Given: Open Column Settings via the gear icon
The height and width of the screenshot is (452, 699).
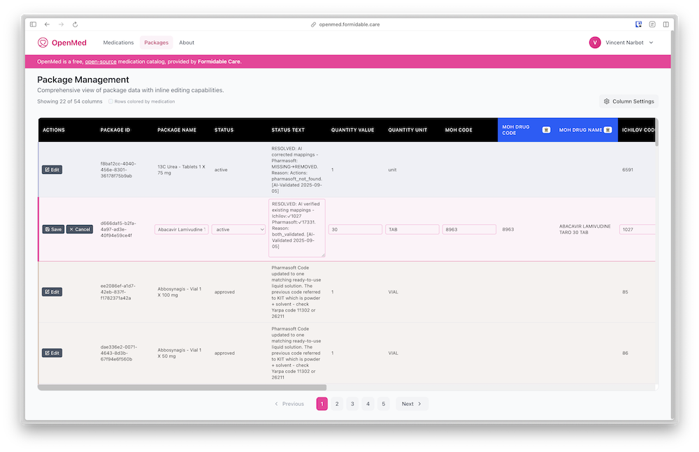Looking at the screenshot, I should (607, 101).
